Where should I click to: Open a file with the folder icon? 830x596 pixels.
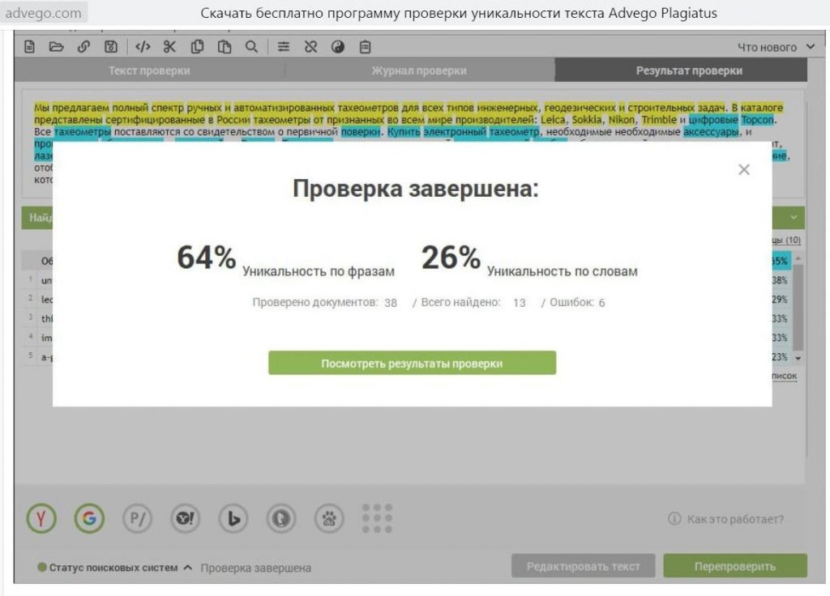pos(56,46)
